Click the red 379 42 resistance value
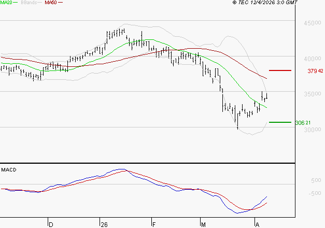325x228 pixels. 315,71
